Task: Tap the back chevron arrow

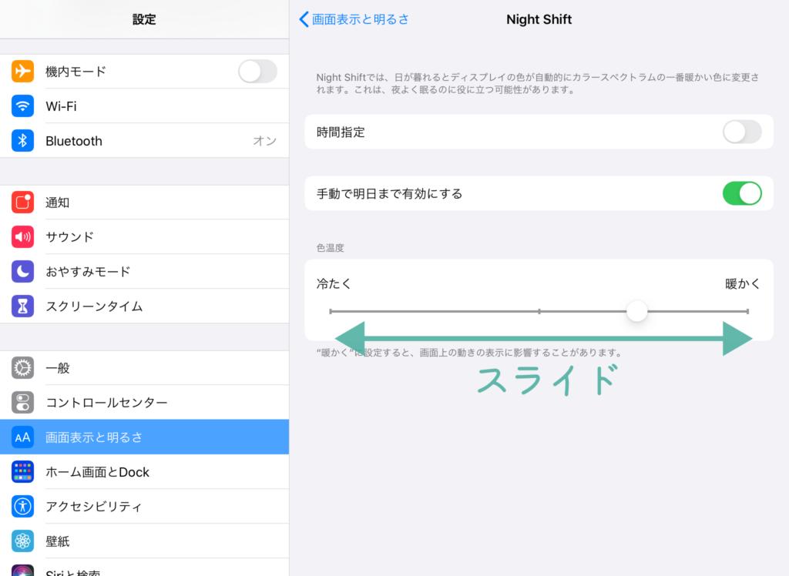Action: coord(304,19)
